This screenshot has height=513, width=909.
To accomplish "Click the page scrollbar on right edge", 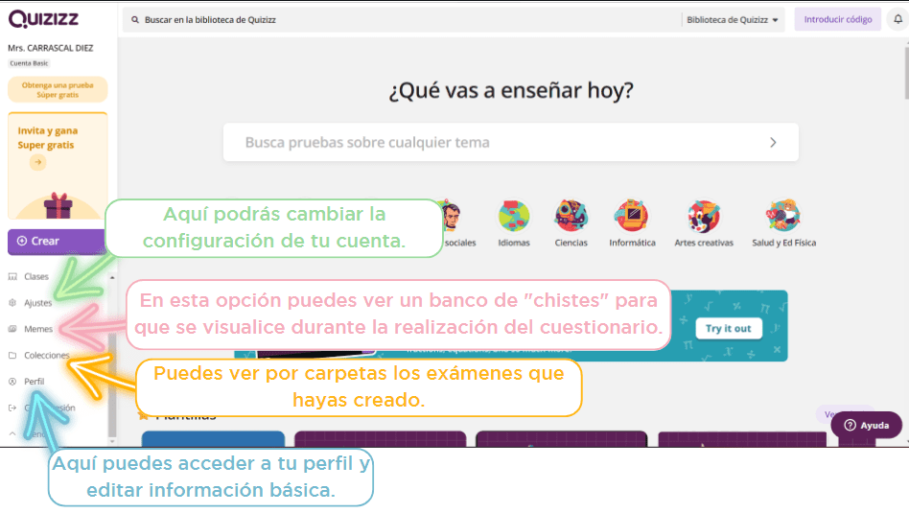I will point(906,73).
